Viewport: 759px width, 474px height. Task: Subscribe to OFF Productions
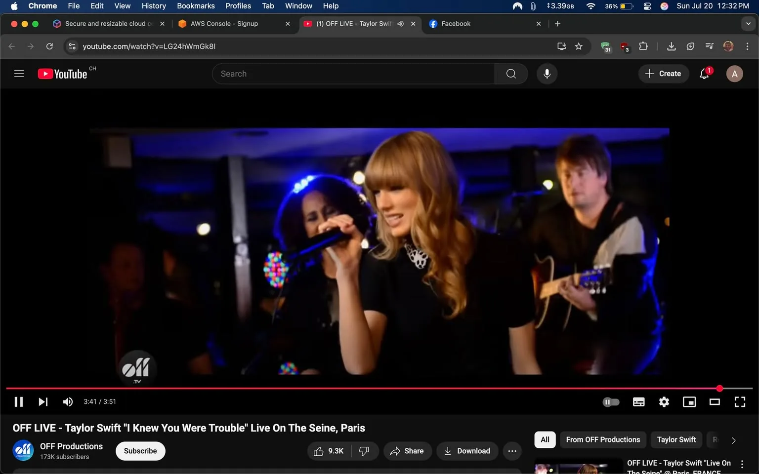(140, 451)
